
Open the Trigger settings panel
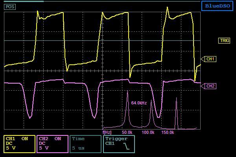[x=119, y=144]
